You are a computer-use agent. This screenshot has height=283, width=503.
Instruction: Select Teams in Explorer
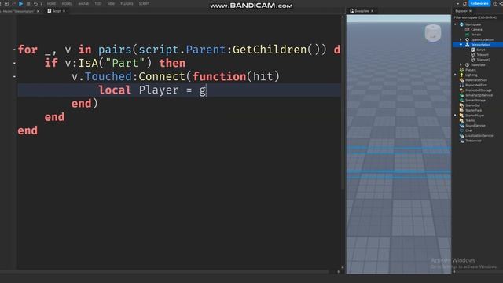click(x=470, y=120)
